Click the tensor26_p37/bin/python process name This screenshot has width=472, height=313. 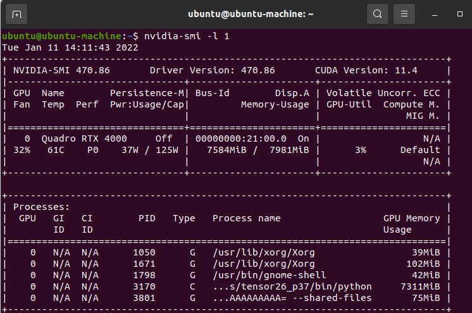coord(292,287)
